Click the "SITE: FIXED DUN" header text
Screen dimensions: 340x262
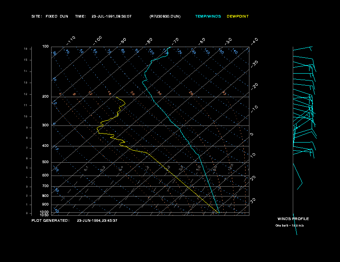coord(50,16)
